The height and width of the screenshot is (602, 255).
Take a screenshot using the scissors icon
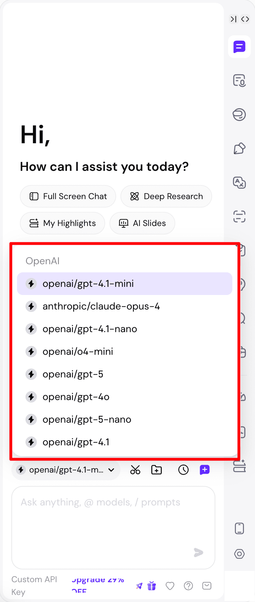pos(135,470)
